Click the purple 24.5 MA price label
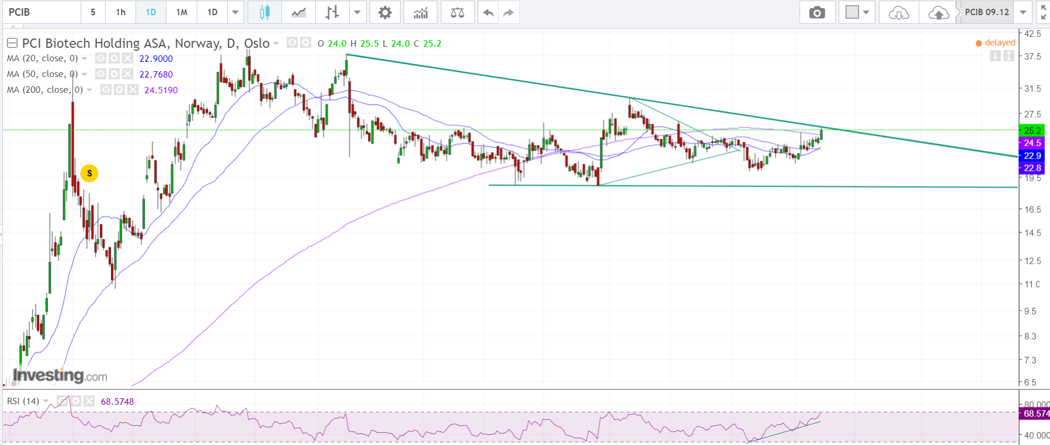Viewport: 1050px width, 445px height. 1032,143
